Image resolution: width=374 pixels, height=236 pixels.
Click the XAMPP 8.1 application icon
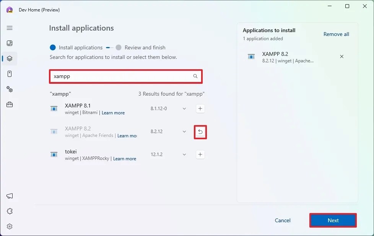[54, 109]
